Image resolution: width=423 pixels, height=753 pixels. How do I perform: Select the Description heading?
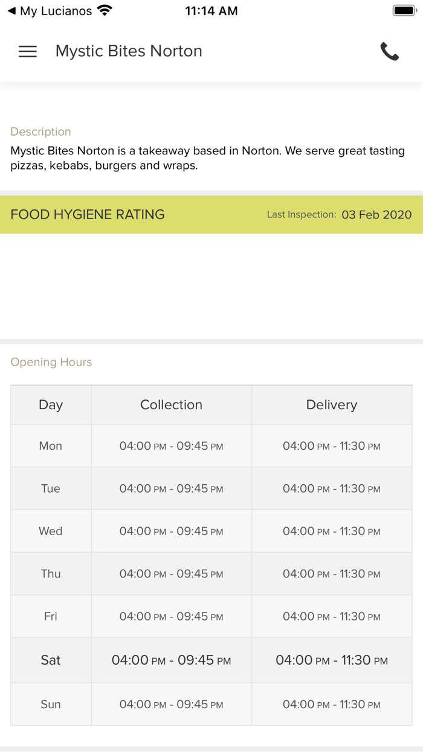(40, 131)
